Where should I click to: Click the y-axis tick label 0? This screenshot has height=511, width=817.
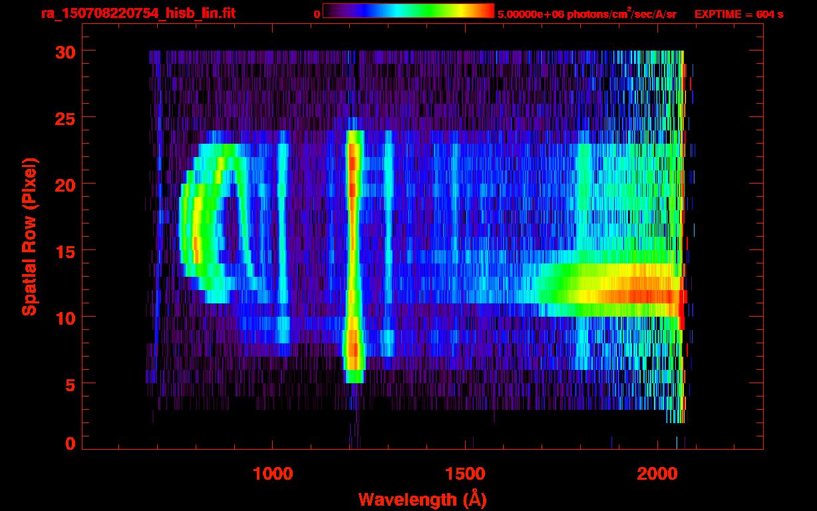(70, 443)
